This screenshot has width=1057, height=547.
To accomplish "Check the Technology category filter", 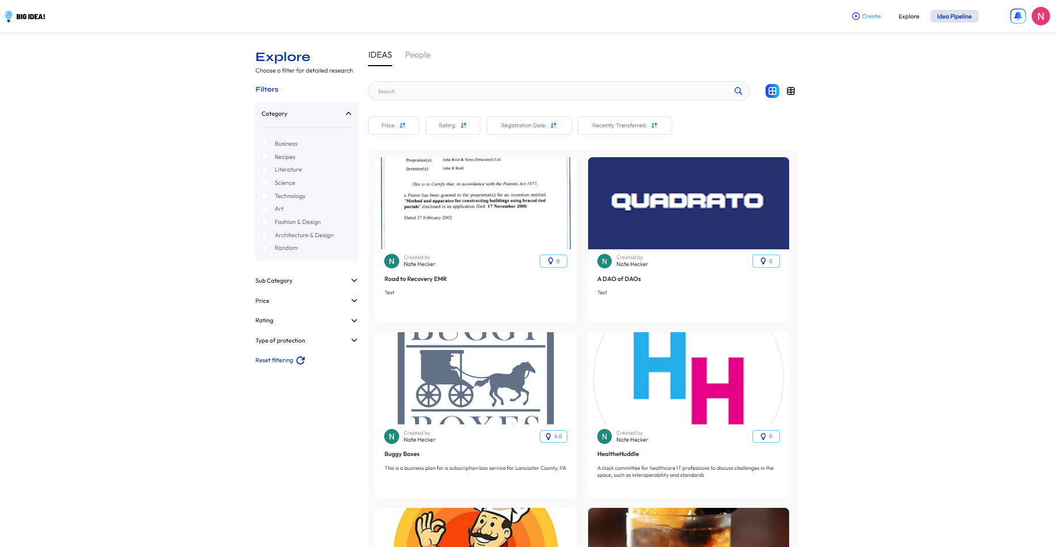I will coord(265,196).
